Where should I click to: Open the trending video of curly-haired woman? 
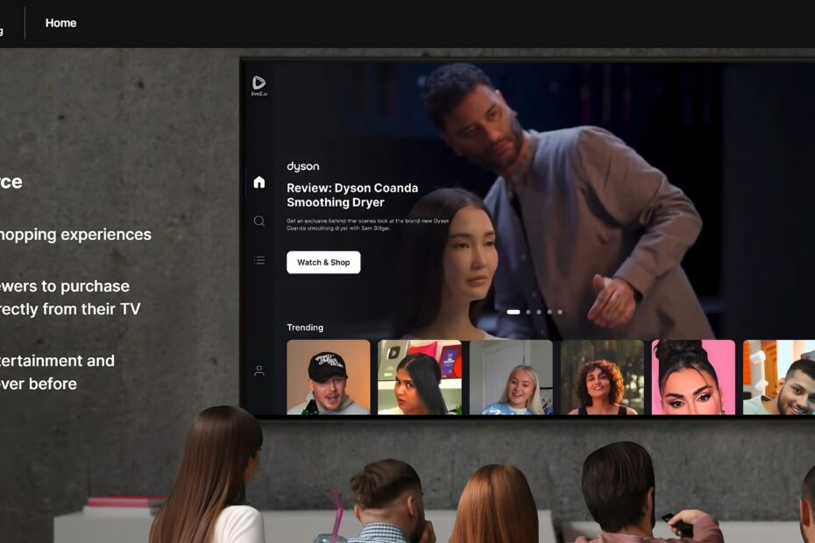point(602,377)
